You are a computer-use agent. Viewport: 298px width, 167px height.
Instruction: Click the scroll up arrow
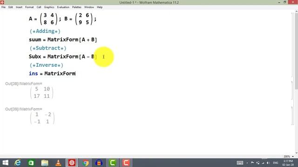pyautogui.click(x=296, y=11)
